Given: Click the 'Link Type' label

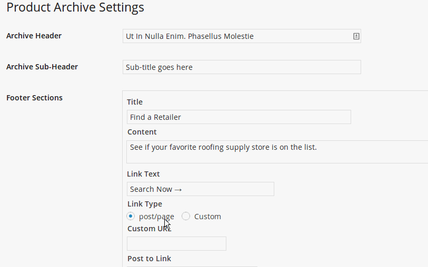Looking at the screenshot, I should [x=145, y=204].
